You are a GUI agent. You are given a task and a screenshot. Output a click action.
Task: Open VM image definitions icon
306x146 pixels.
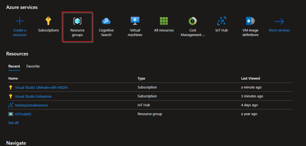tap(250, 21)
